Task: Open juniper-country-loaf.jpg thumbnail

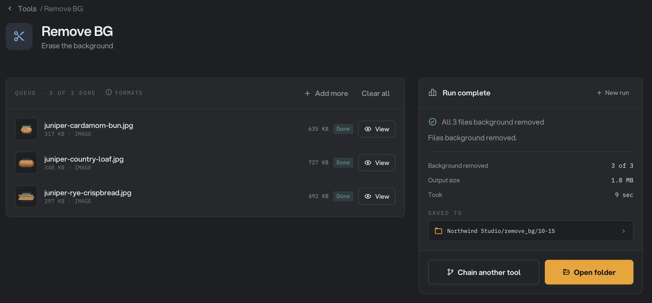Action: click(26, 163)
